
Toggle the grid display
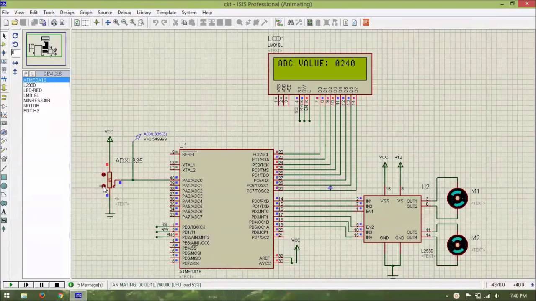click(x=85, y=23)
